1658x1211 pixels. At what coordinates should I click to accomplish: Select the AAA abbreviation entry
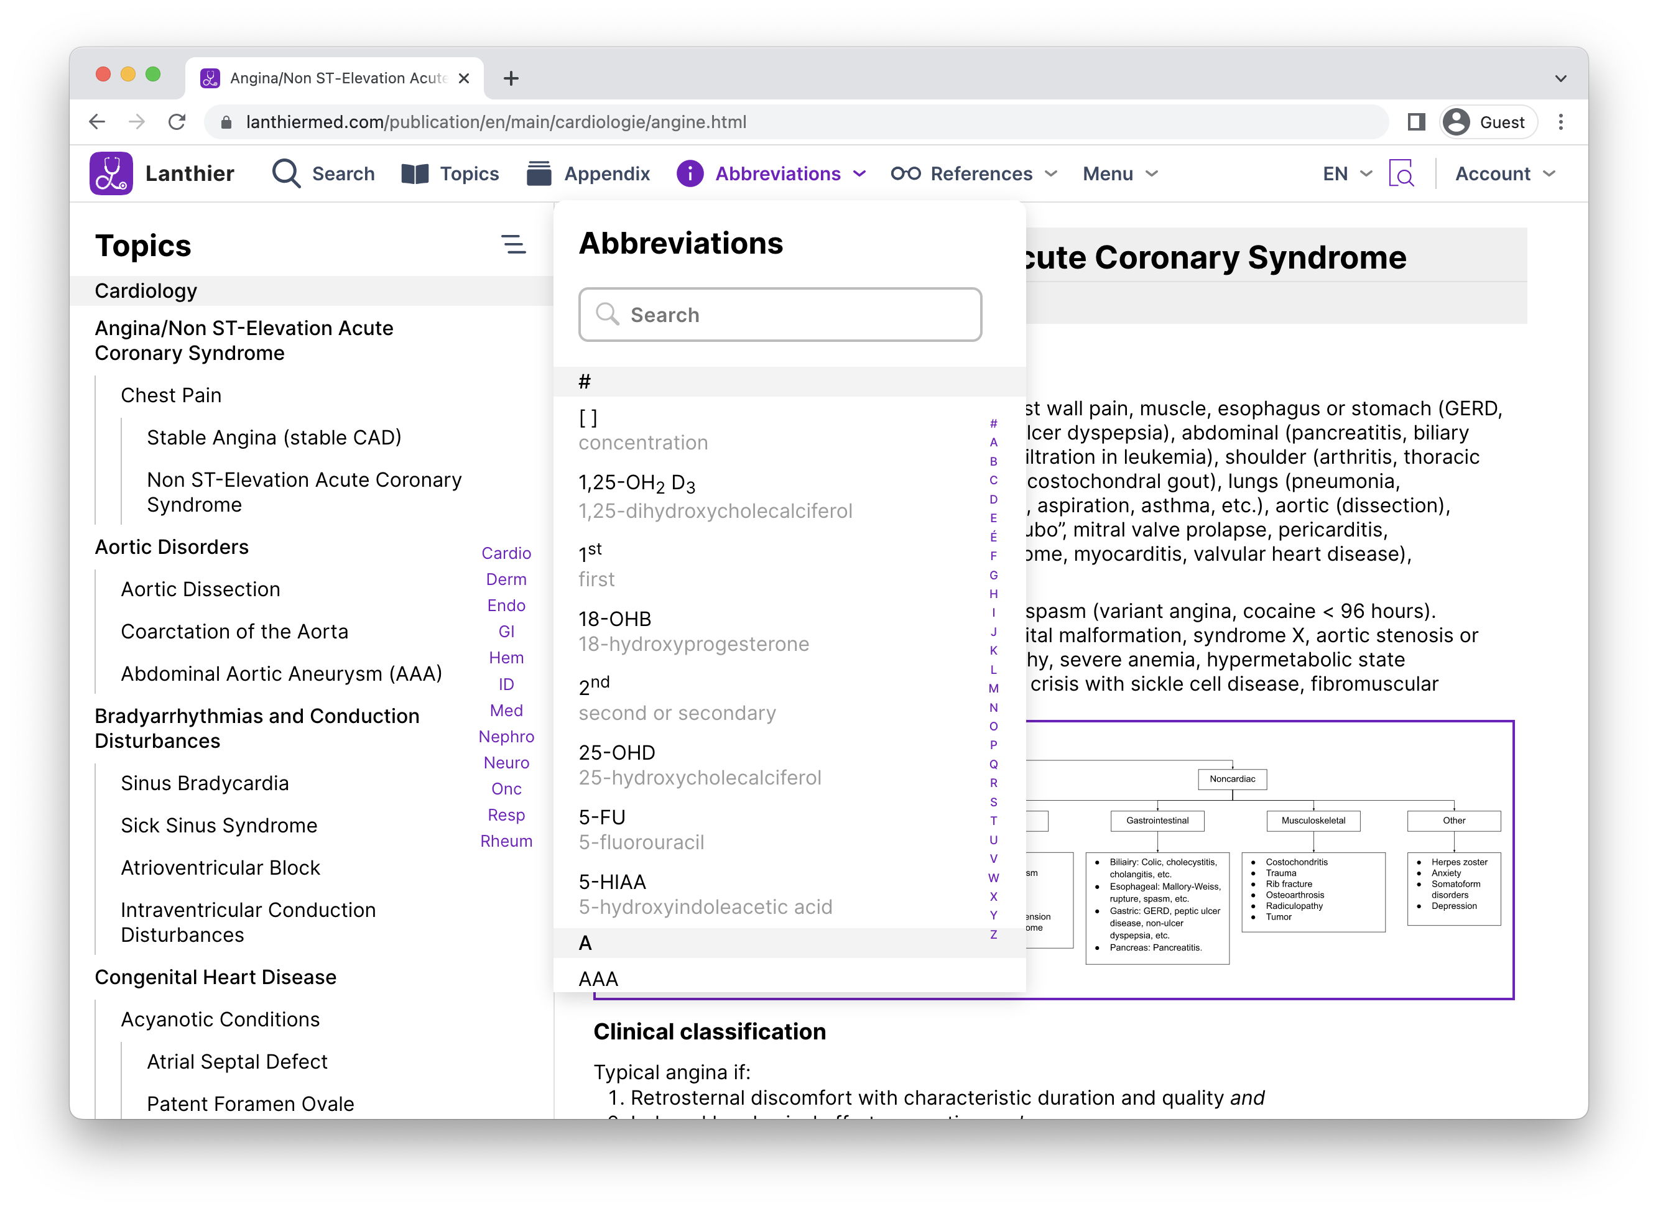[x=598, y=978]
